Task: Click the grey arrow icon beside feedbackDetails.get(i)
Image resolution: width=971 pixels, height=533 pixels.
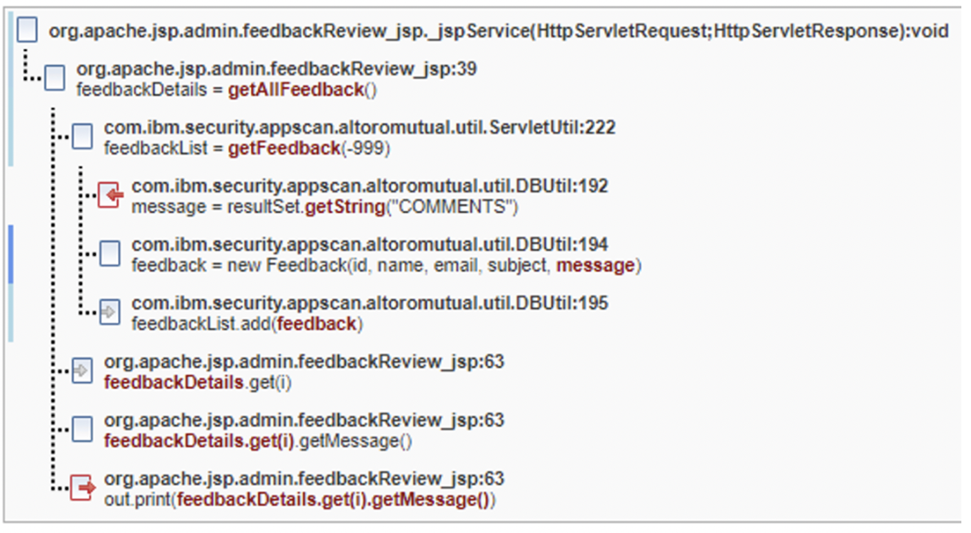Action: 82,371
